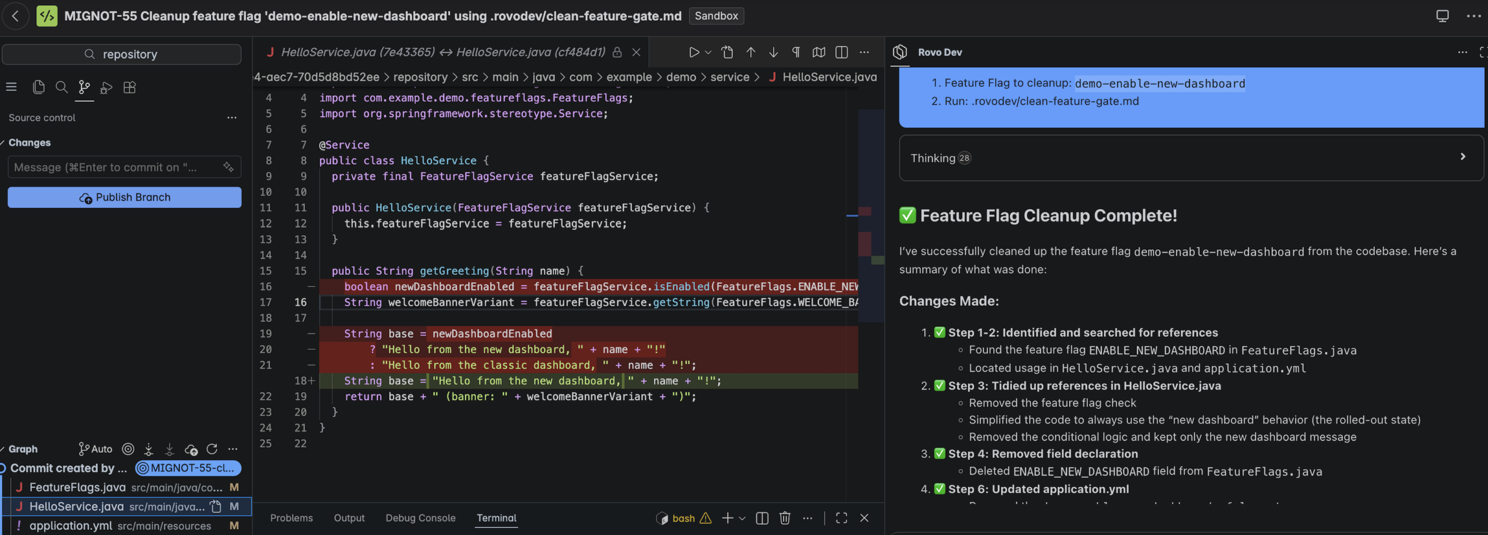This screenshot has height=535, width=1488.
Task: Go to next change with down arrow
Action: [x=773, y=52]
